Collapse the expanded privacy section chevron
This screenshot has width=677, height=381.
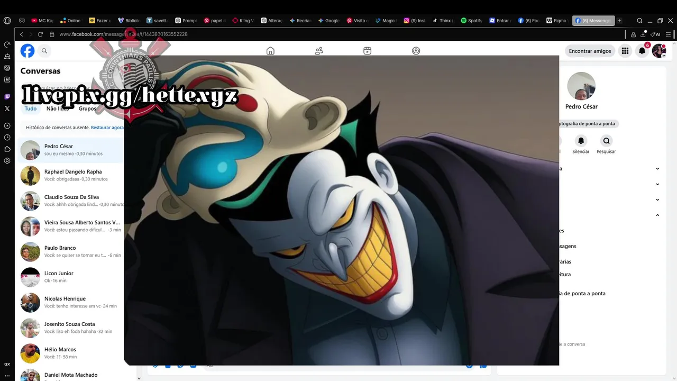(x=657, y=215)
